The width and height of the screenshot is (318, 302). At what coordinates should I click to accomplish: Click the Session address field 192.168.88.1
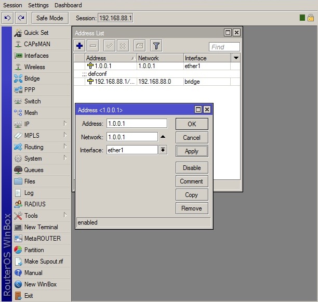coord(115,18)
